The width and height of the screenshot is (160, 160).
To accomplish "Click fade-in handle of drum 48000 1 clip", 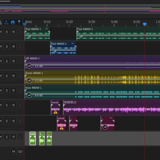I will click(26, 76).
